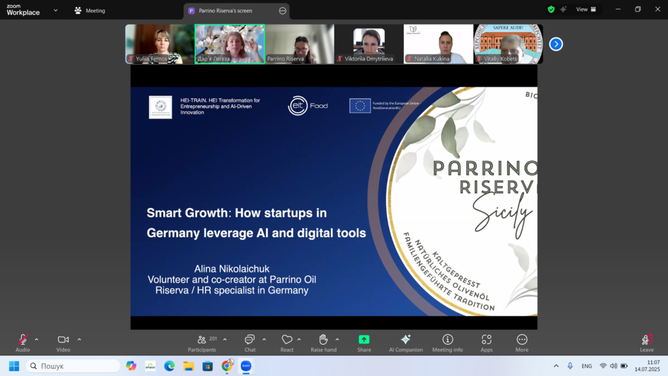
Task: Click the eit Food logo on slide
Action: point(308,106)
